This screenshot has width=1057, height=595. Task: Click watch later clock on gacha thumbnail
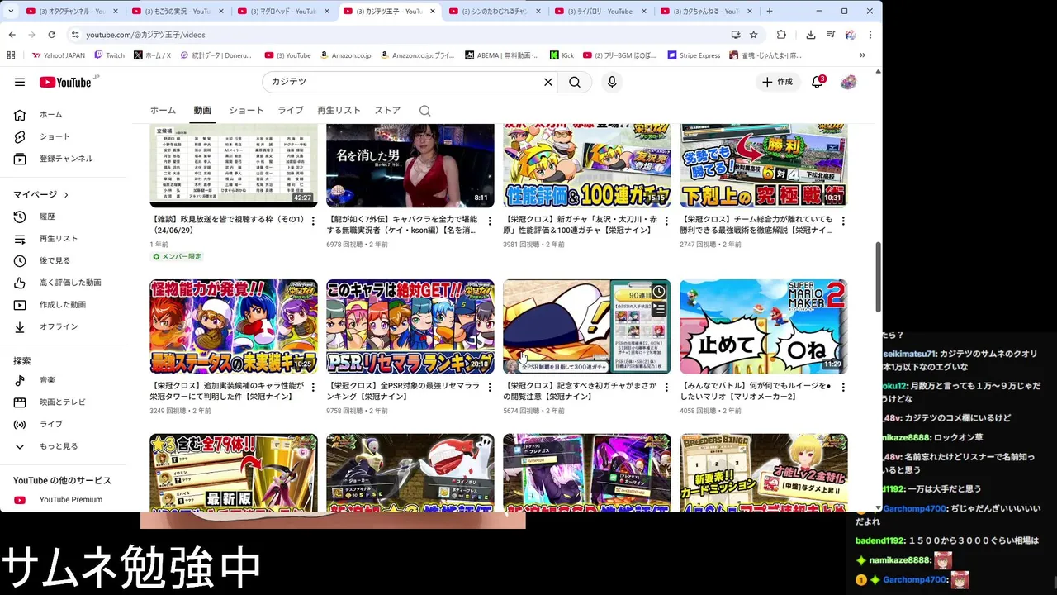click(658, 292)
